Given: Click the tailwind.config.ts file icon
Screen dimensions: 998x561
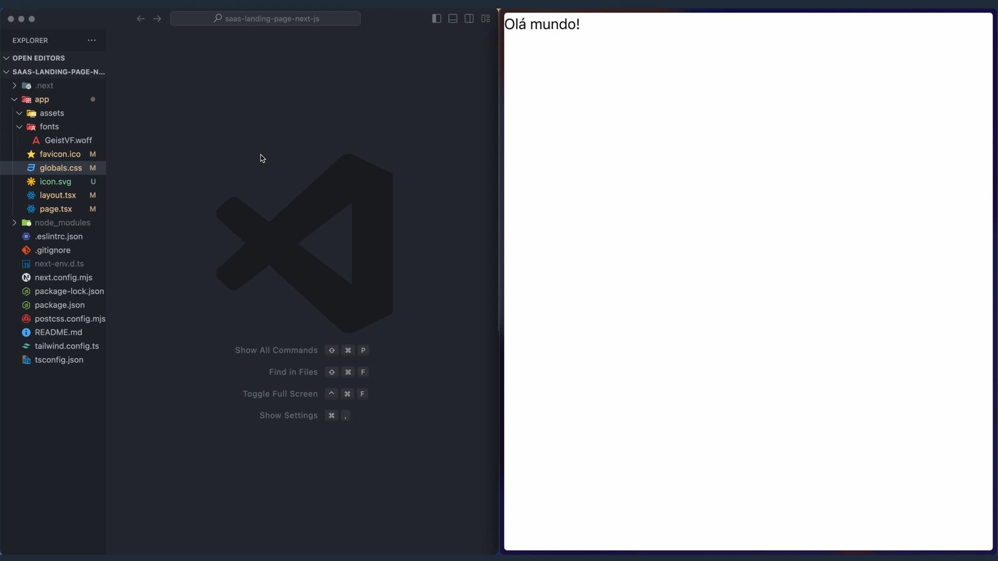Looking at the screenshot, I should tap(26, 346).
